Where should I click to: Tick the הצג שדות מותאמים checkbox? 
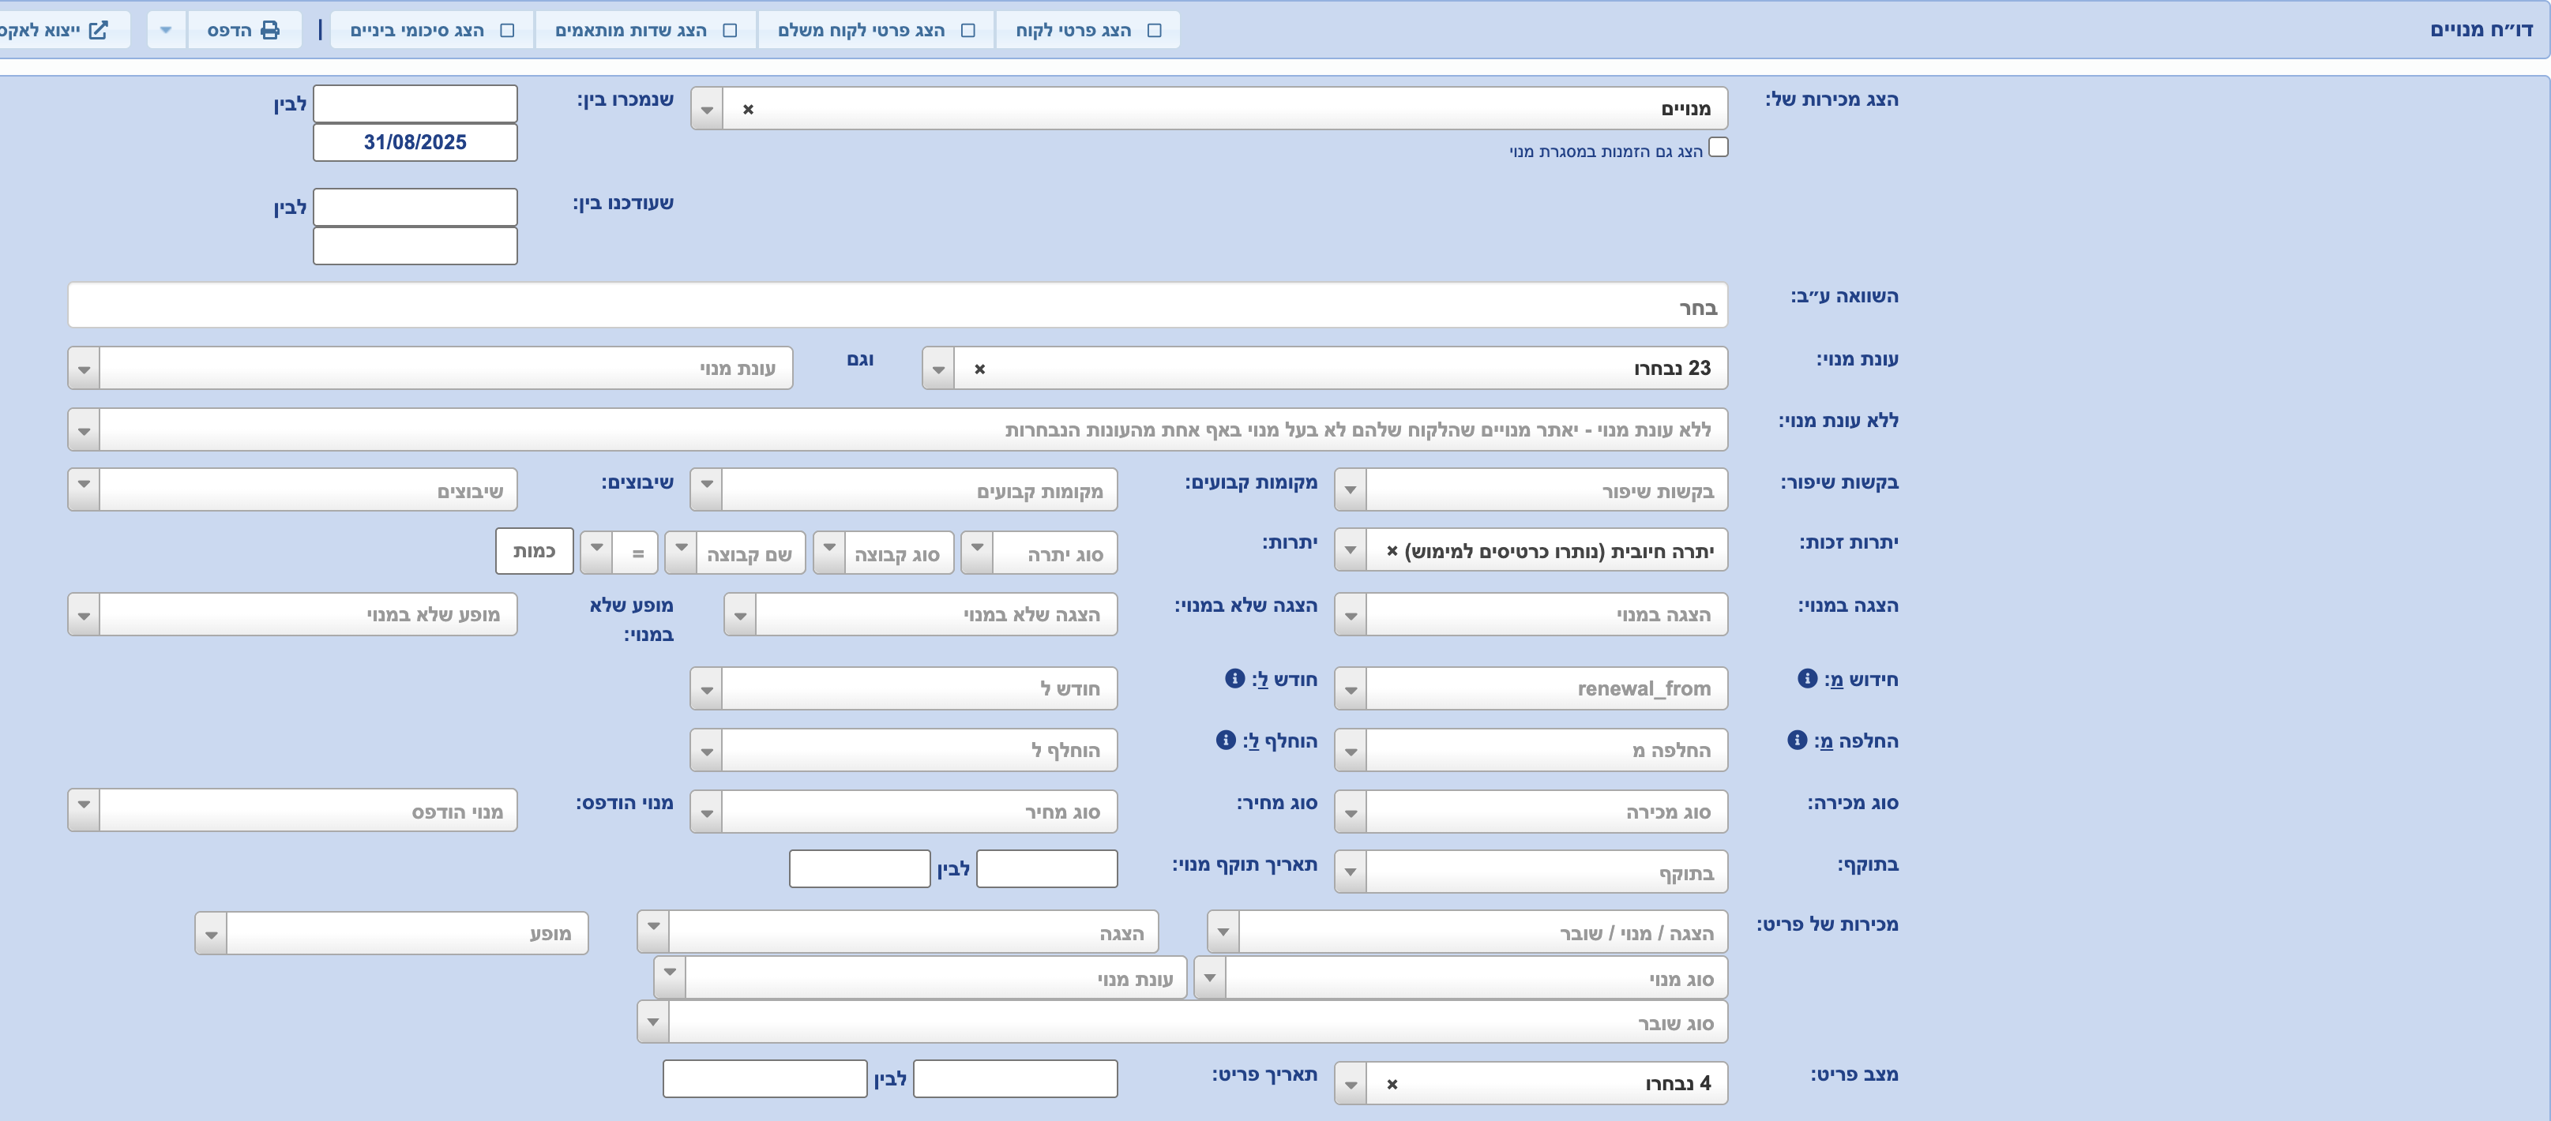click(x=731, y=30)
